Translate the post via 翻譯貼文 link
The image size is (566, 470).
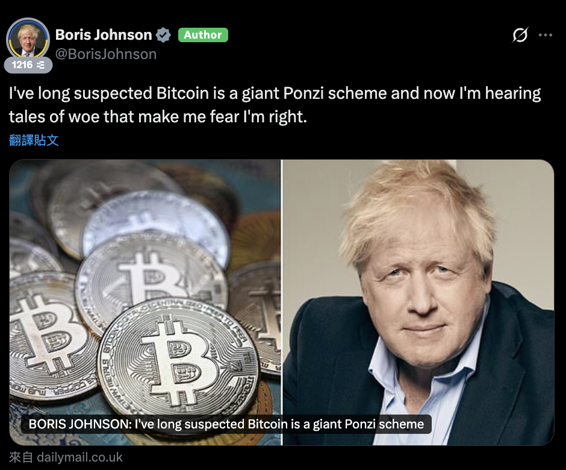click(x=34, y=140)
